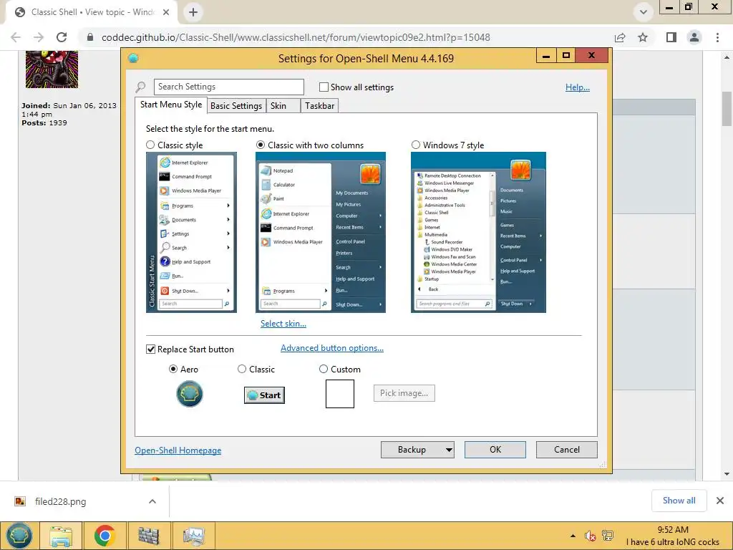Click the two columns menu preview image
The height and width of the screenshot is (550, 733).
321,233
